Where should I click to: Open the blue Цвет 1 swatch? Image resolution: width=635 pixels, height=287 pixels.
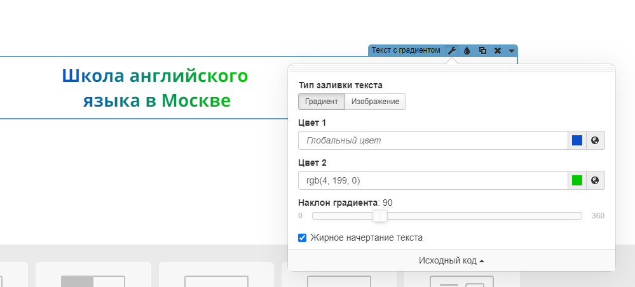[x=577, y=140]
